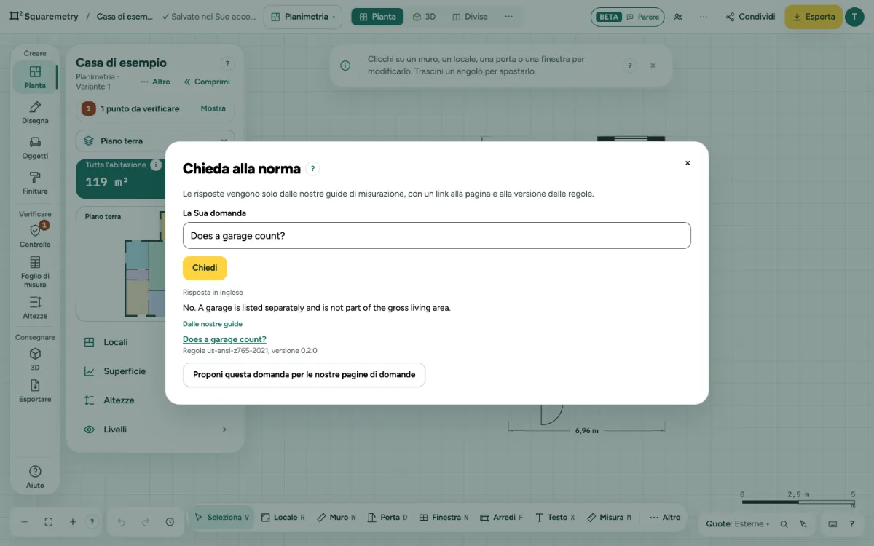874x546 pixels.
Task: Open the Altro tools menu in bottom toolbar
Action: (664, 518)
